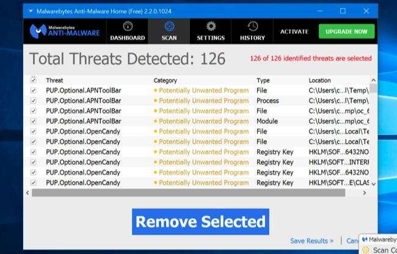Toggle the select-all threats header checkbox
This screenshot has height=254, width=397.
33,80
